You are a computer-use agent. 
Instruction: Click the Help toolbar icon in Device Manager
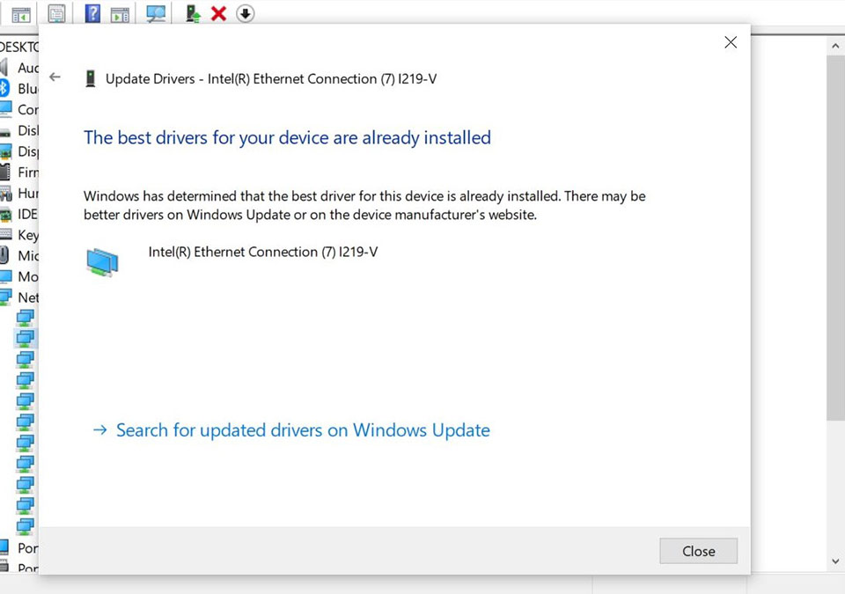click(92, 13)
